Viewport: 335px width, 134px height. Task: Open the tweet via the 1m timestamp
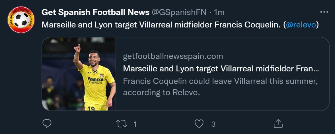pos(219,12)
